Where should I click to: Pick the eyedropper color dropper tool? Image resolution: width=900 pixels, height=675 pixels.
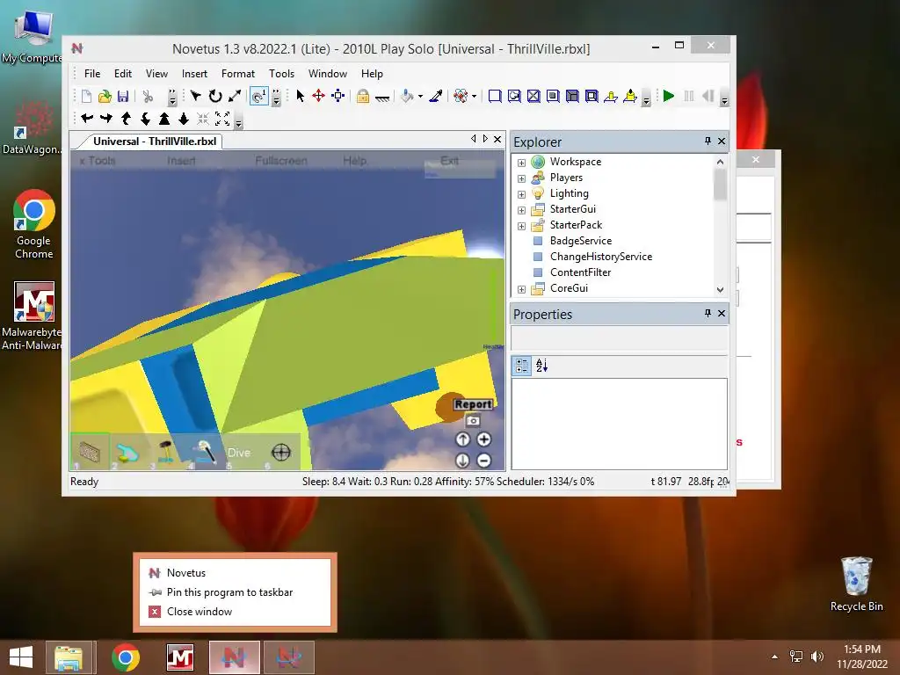[436, 96]
